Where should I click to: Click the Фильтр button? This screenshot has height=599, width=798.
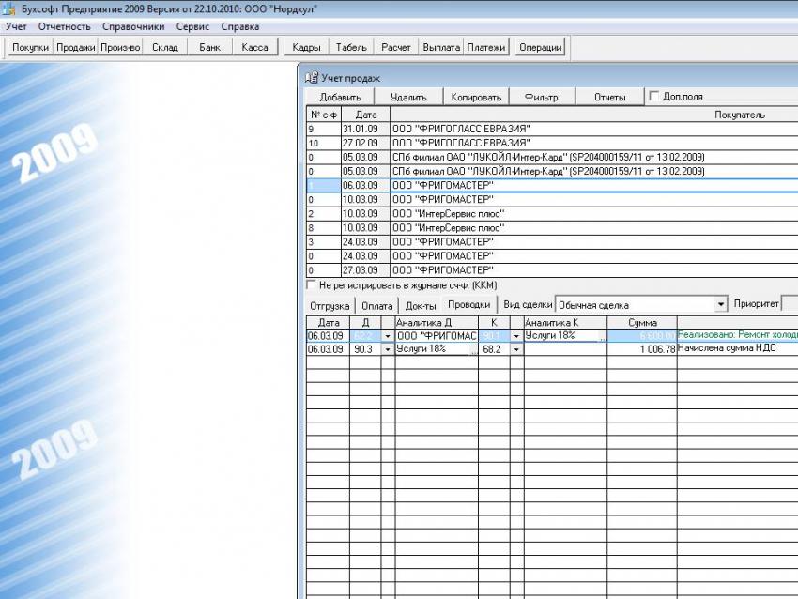click(x=542, y=97)
